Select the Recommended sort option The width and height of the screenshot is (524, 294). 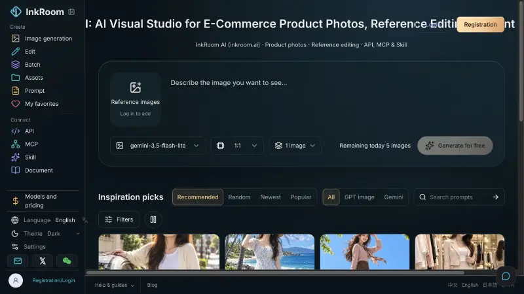pos(198,197)
